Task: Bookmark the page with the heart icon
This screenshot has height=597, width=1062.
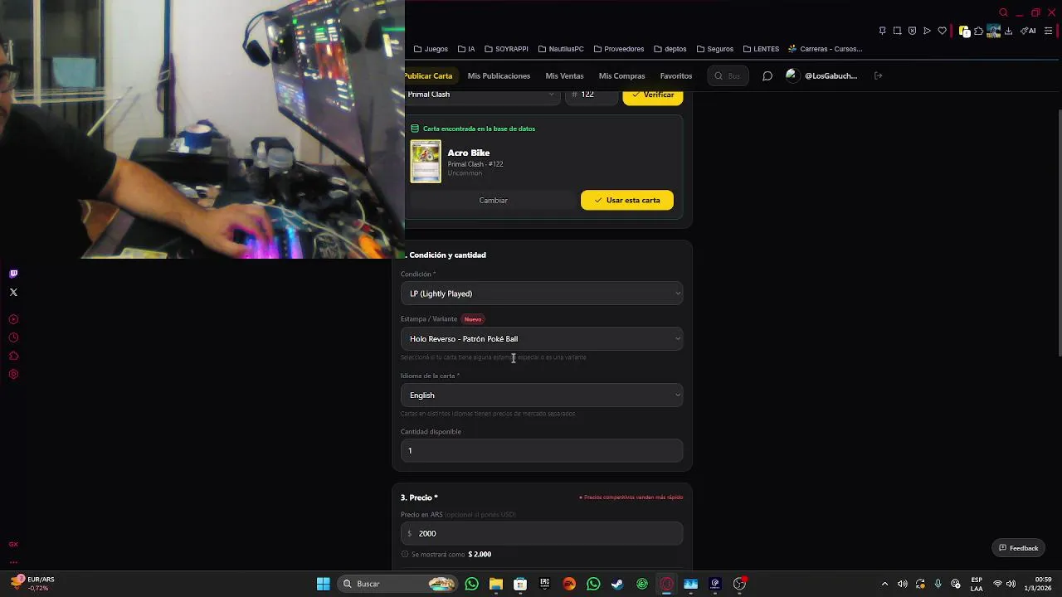Action: (942, 31)
